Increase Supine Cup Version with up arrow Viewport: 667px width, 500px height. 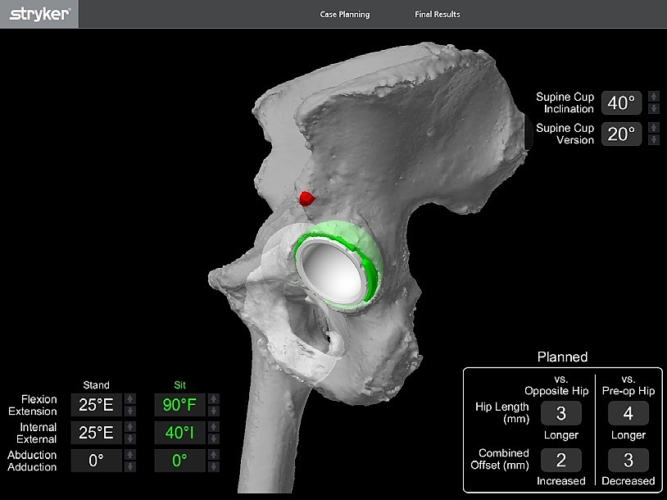pos(653,128)
